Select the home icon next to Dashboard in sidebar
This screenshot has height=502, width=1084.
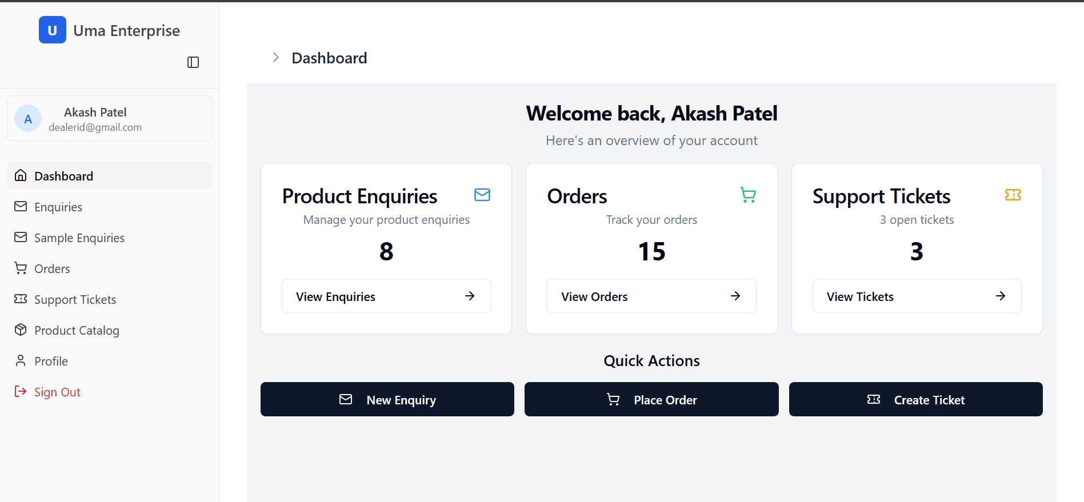pos(21,175)
